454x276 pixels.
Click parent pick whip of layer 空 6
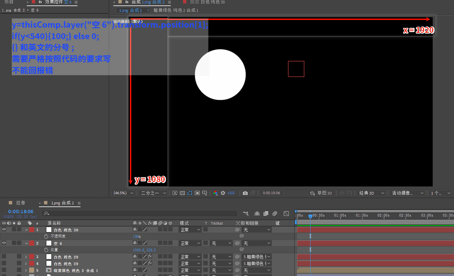237,243
